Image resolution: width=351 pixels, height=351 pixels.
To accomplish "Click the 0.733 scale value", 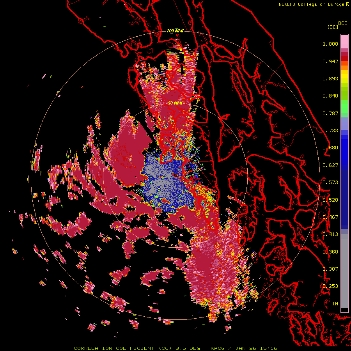I will coord(330,131).
